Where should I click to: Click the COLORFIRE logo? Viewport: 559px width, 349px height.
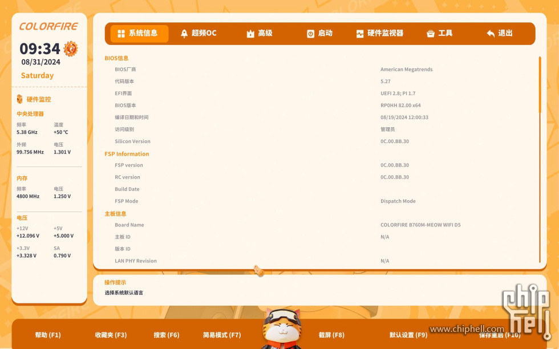48,26
